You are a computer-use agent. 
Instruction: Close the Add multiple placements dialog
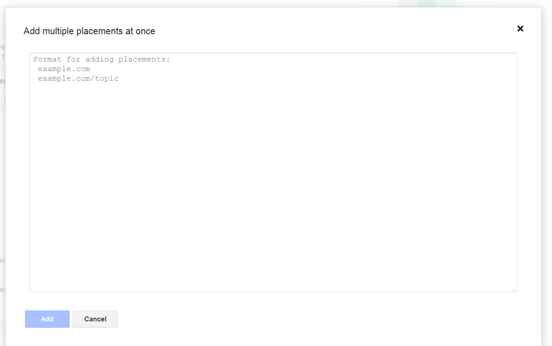pos(520,28)
